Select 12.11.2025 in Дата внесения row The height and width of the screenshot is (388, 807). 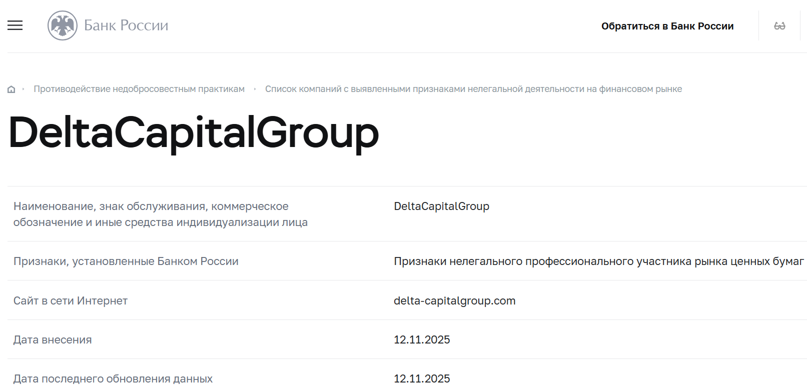pyautogui.click(x=422, y=339)
